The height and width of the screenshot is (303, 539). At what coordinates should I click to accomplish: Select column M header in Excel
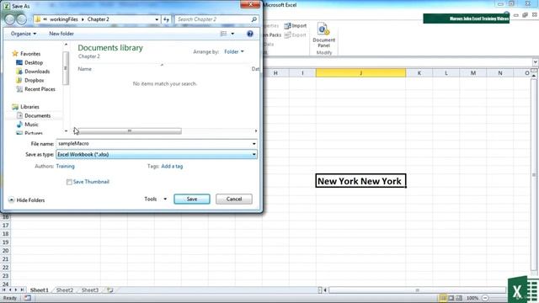473,73
